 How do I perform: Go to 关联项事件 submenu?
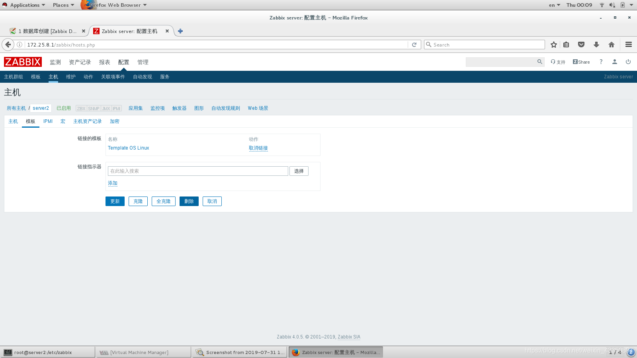tap(113, 77)
